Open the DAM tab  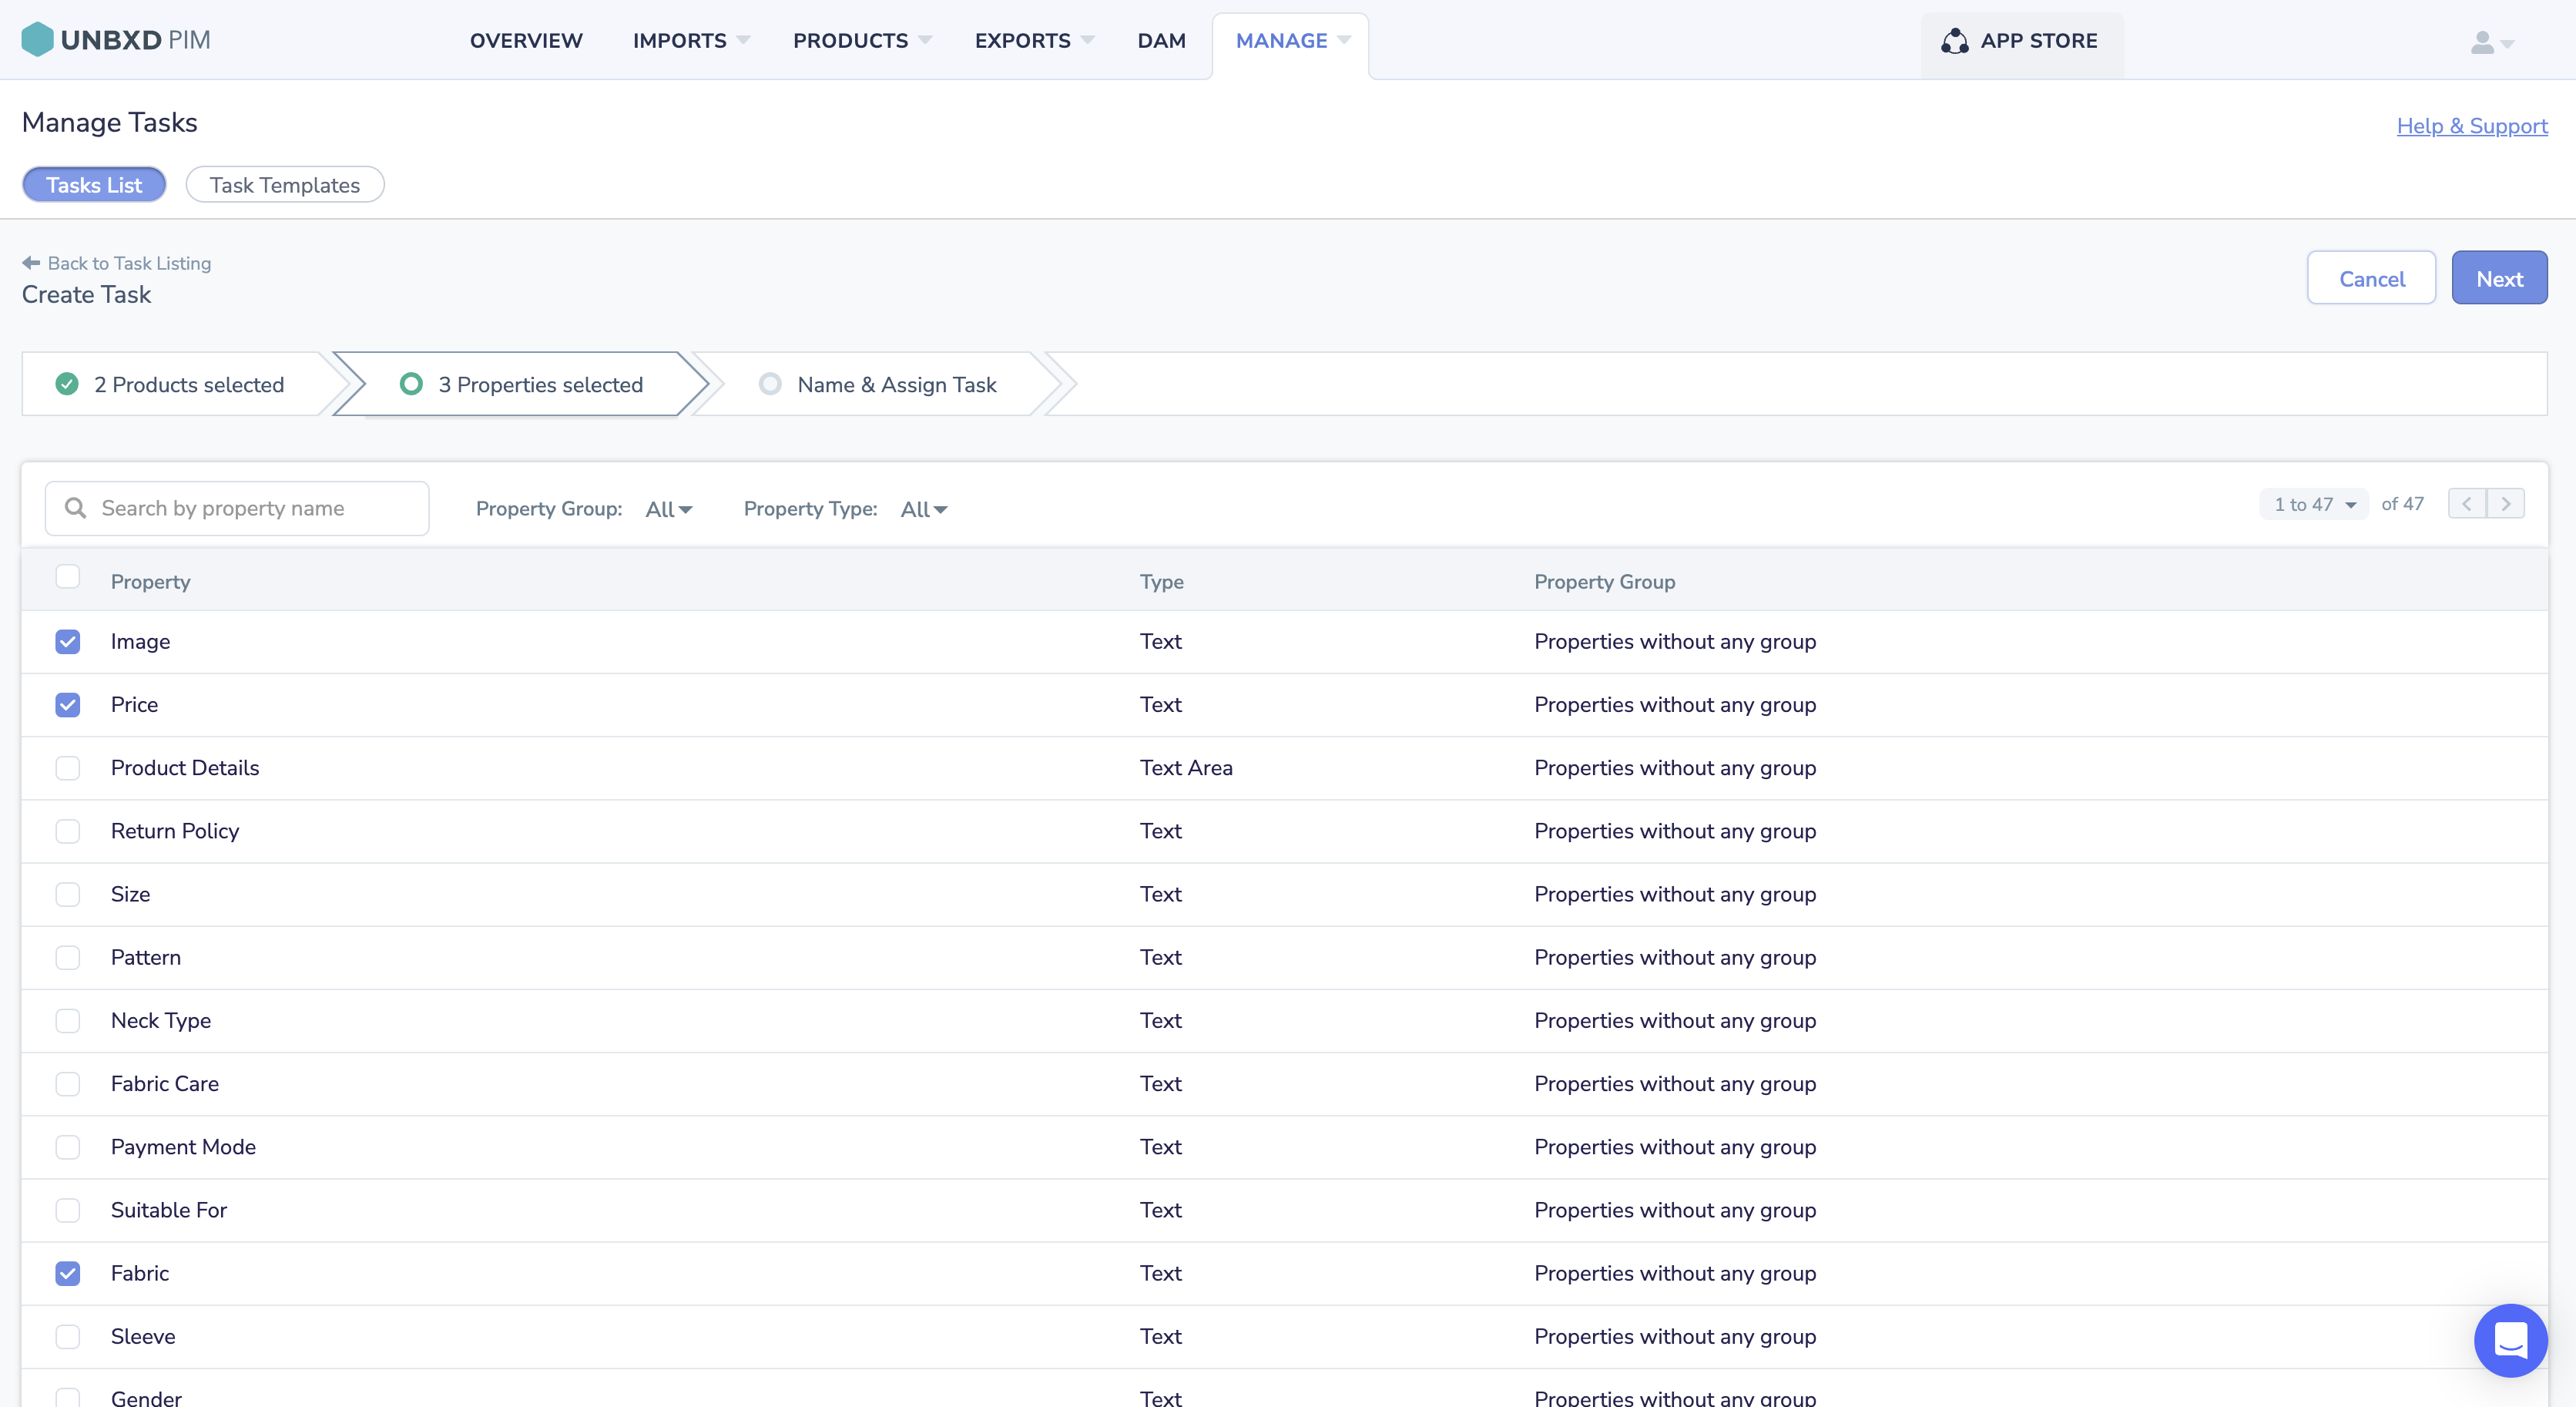point(1161,41)
